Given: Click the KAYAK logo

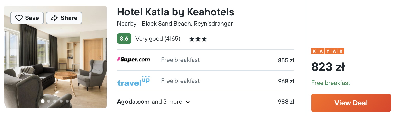Looking at the screenshot, I should [328, 51].
